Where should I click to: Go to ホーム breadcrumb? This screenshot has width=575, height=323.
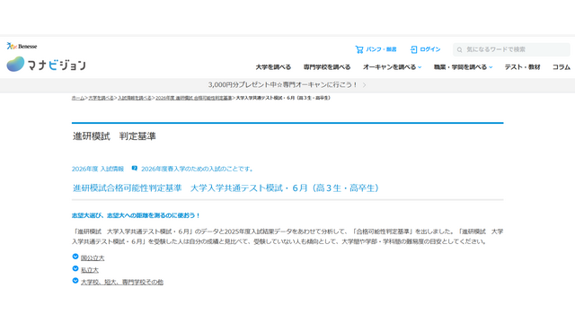[x=78, y=98]
